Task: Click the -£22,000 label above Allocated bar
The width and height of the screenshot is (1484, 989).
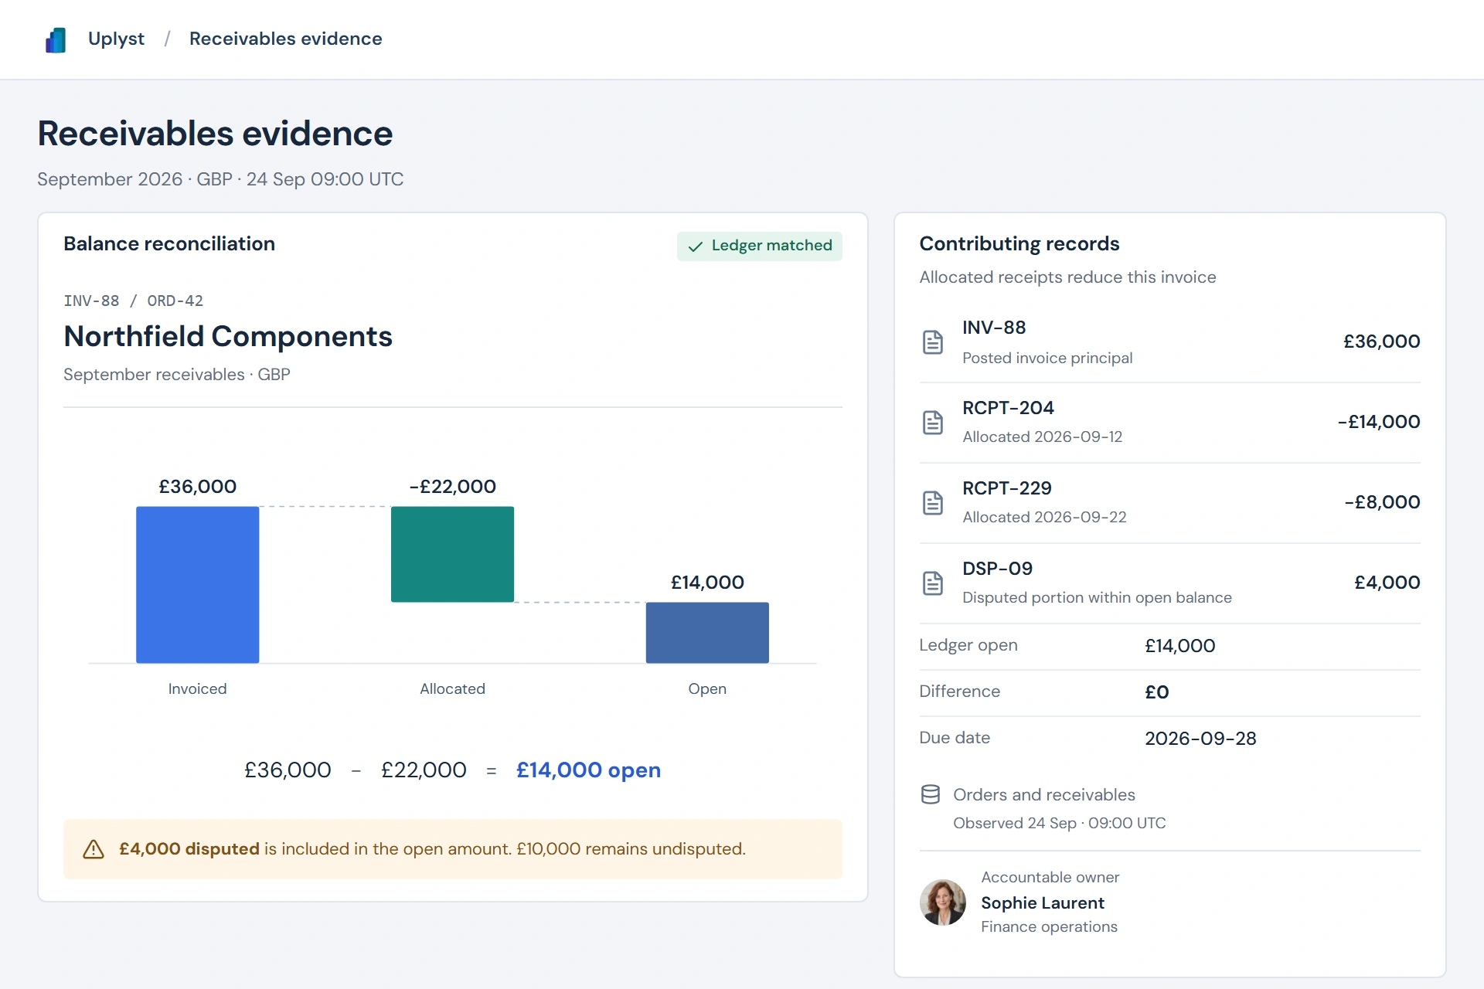Action: point(452,487)
